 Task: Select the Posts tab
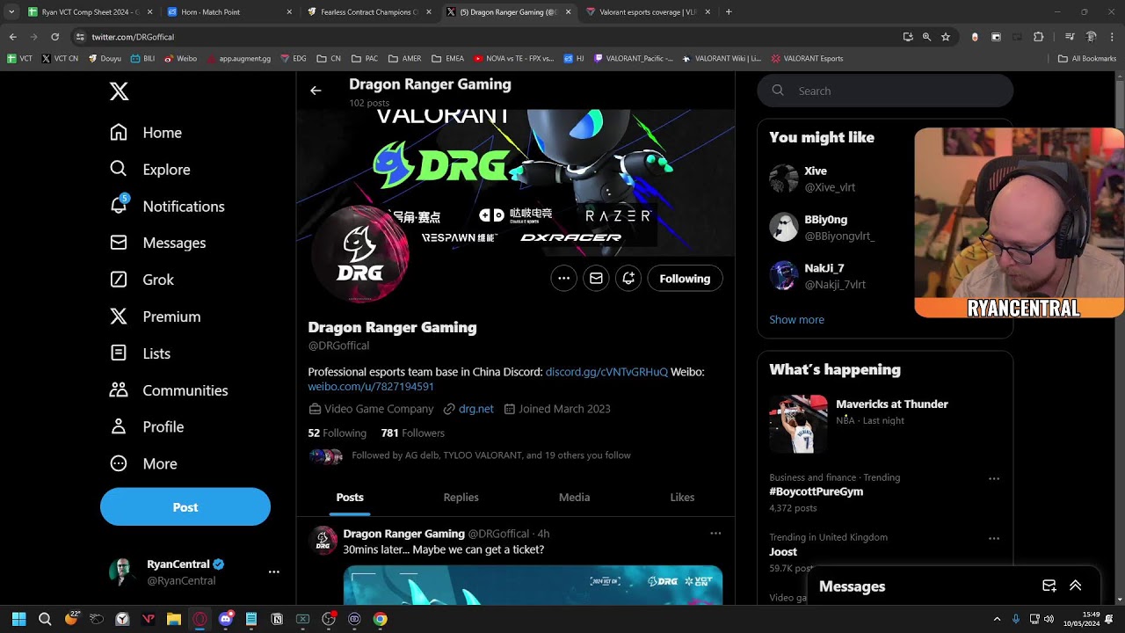[350, 498]
